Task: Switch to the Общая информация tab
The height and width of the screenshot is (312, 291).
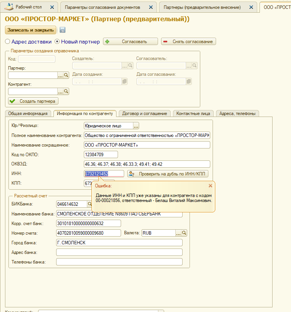Action: (28, 113)
